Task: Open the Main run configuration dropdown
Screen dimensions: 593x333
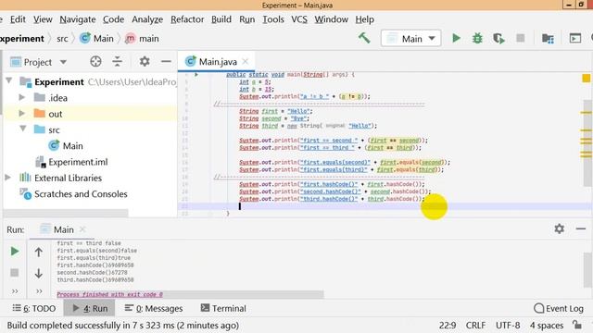Action: [411, 39]
